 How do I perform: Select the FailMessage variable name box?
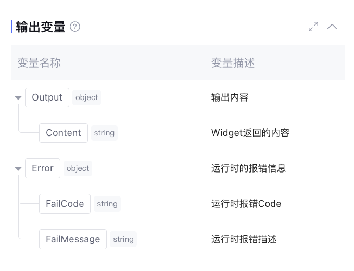73,239
